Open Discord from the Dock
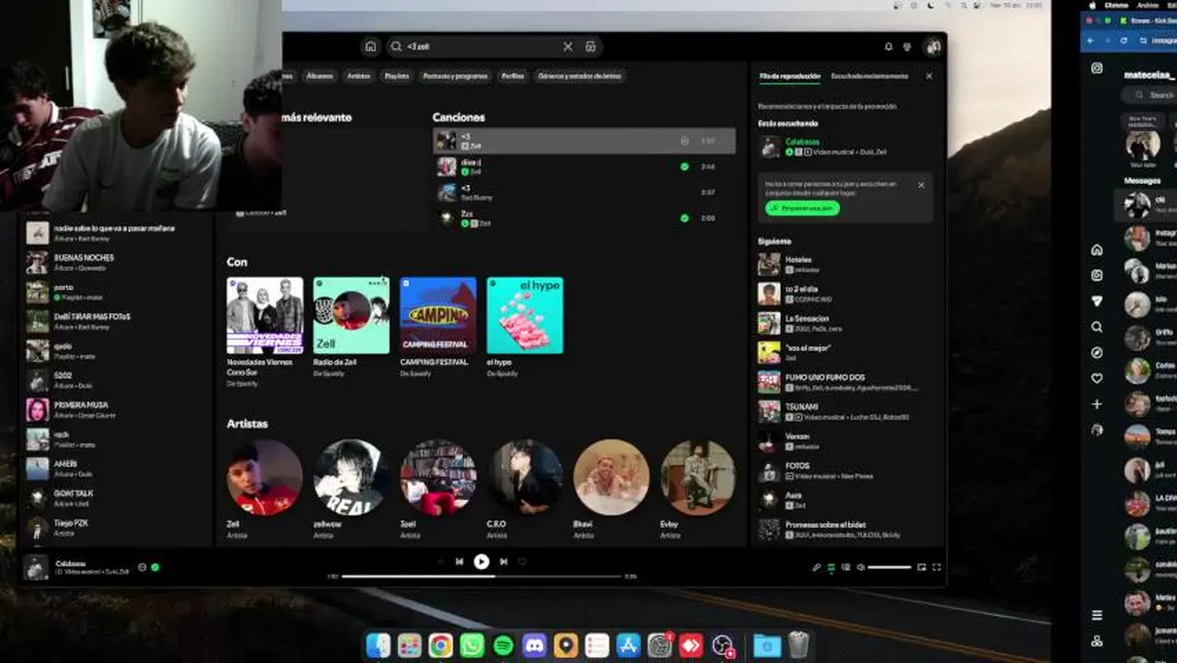This screenshot has height=663, width=1177. (x=535, y=646)
